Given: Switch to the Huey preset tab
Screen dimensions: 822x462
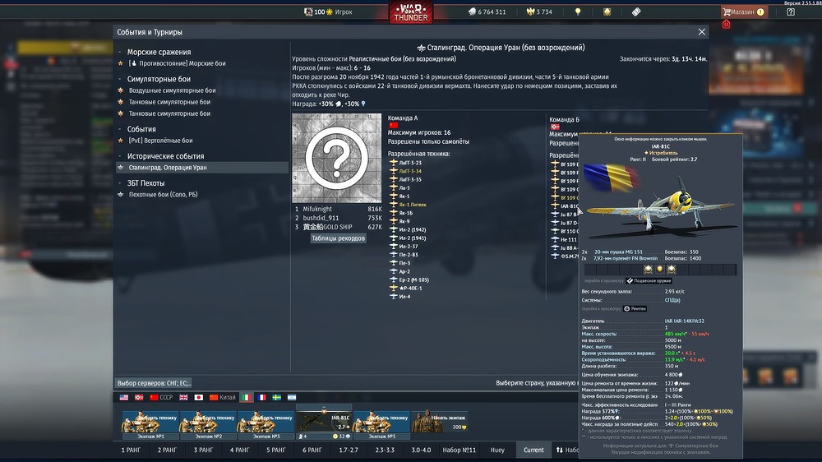Looking at the screenshot, I should click(497, 450).
